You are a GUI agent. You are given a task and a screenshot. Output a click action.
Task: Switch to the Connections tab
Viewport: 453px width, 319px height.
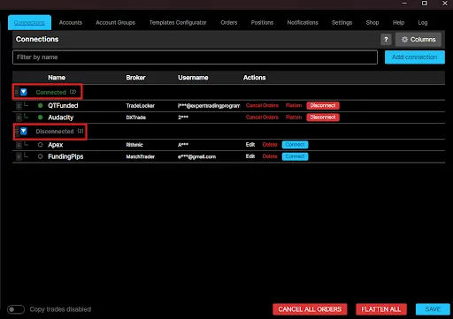coord(29,22)
